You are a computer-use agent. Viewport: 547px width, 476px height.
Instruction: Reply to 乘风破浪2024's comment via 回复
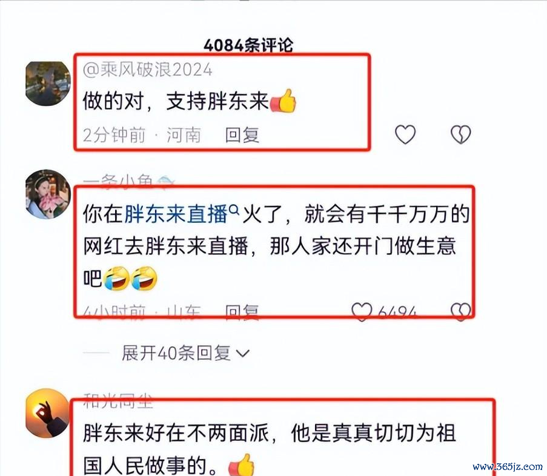[242, 135]
